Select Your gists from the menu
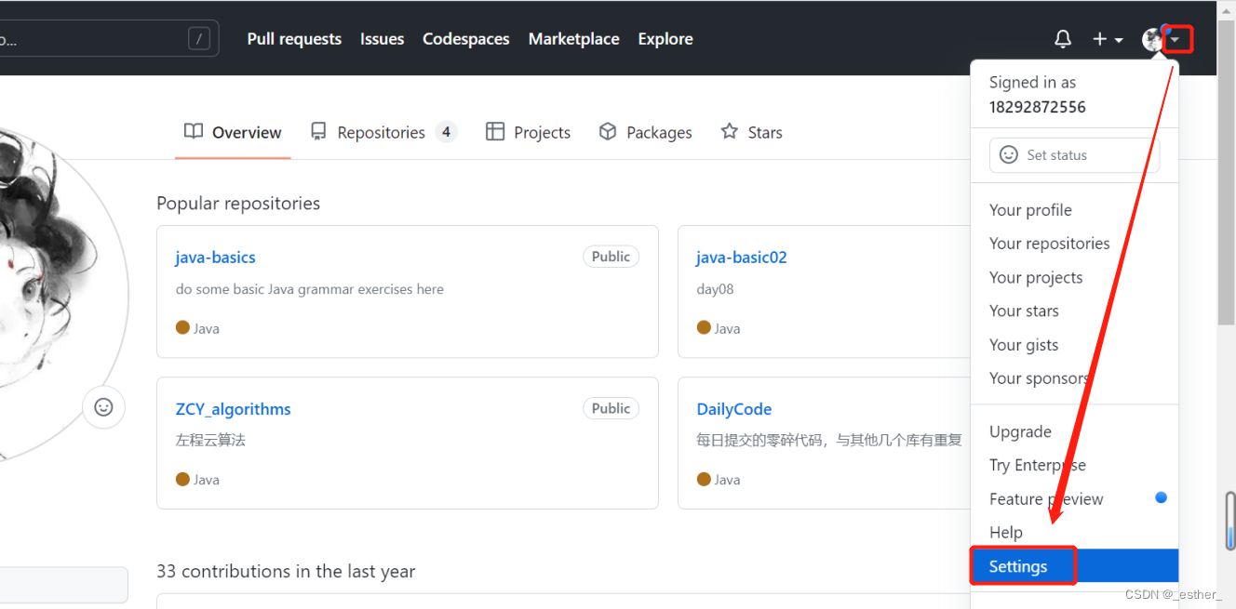The image size is (1236, 609). pos(1074,345)
